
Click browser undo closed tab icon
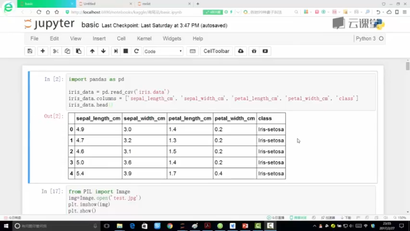[378, 12]
